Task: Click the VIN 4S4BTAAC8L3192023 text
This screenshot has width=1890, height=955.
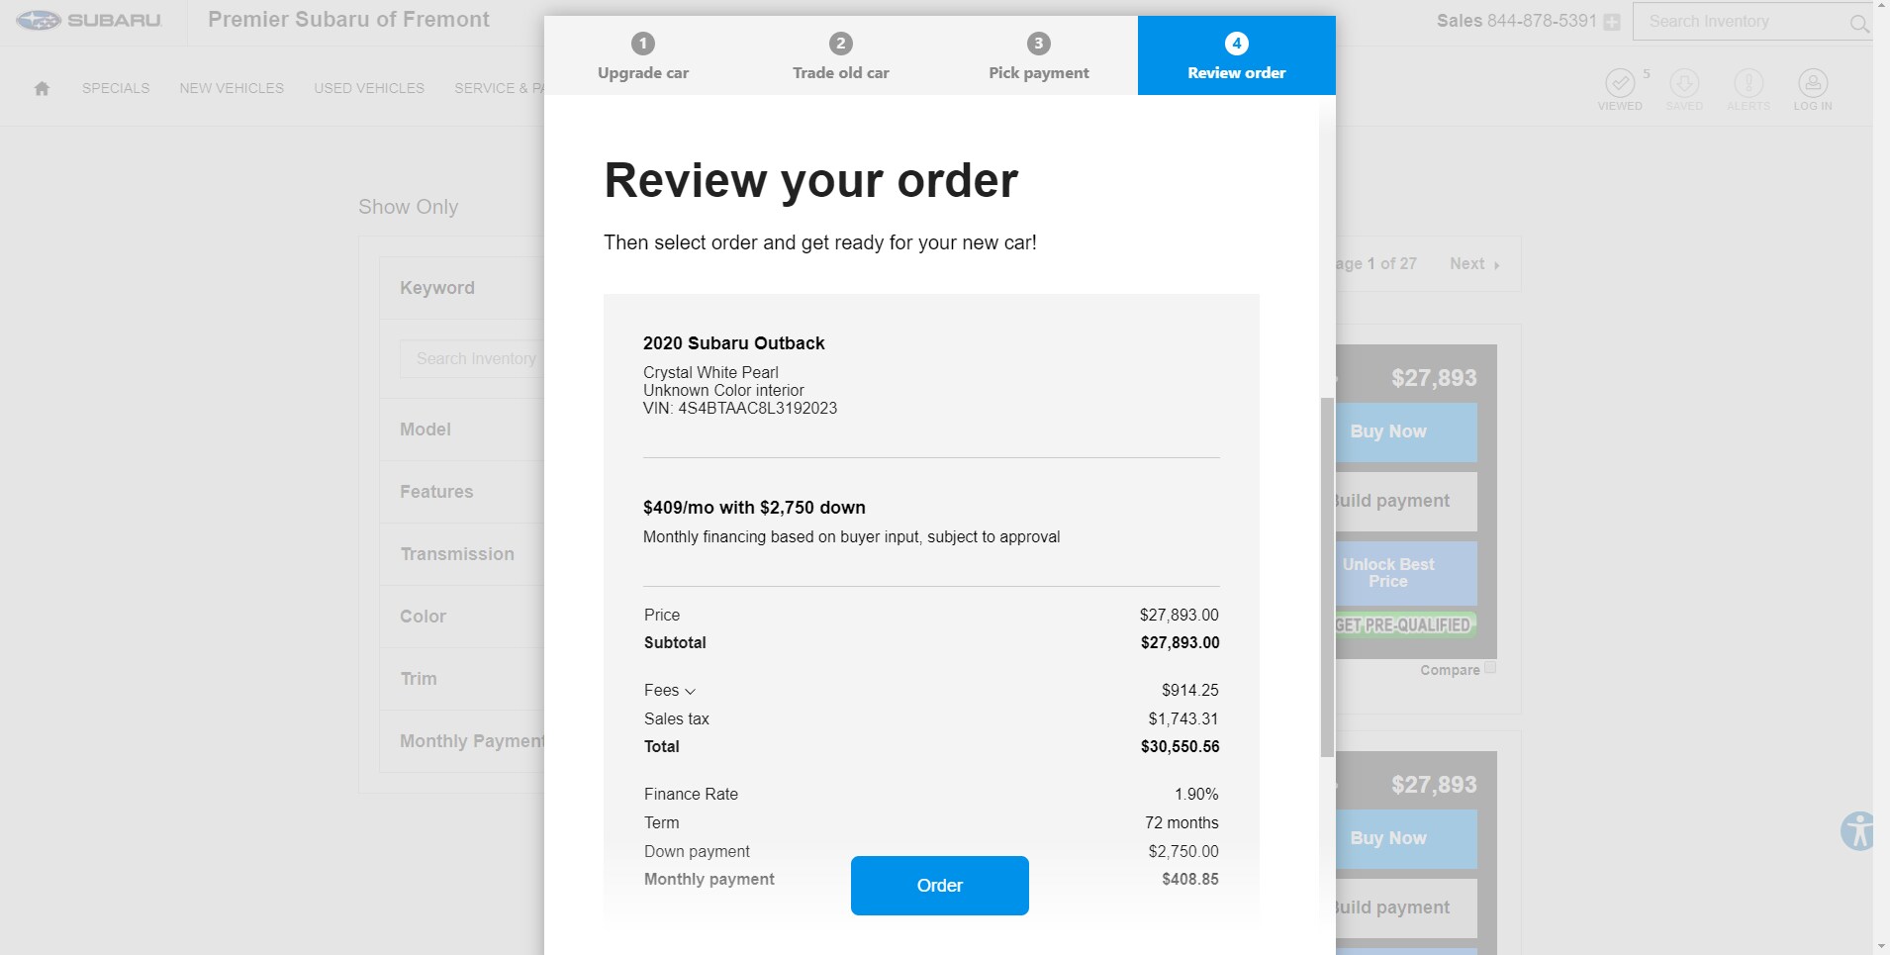Action: click(740, 409)
